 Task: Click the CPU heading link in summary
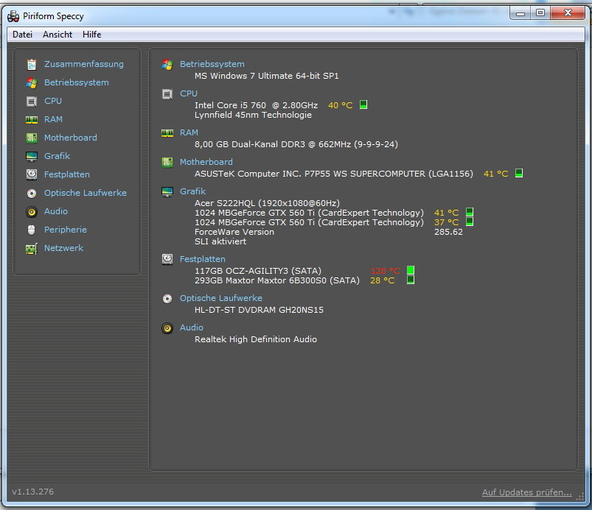tap(189, 93)
